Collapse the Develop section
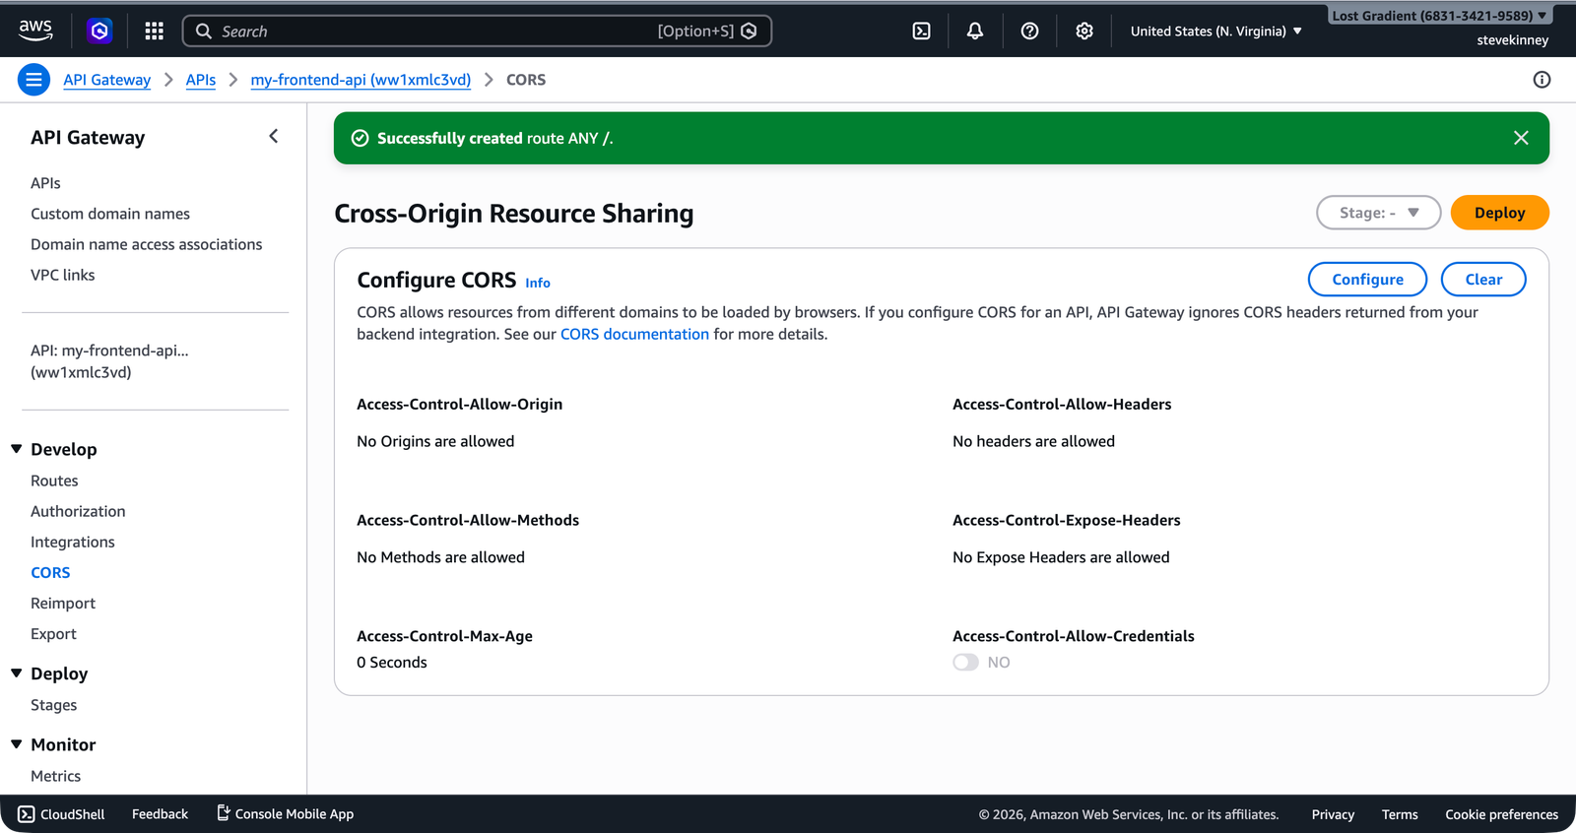 coord(17,449)
